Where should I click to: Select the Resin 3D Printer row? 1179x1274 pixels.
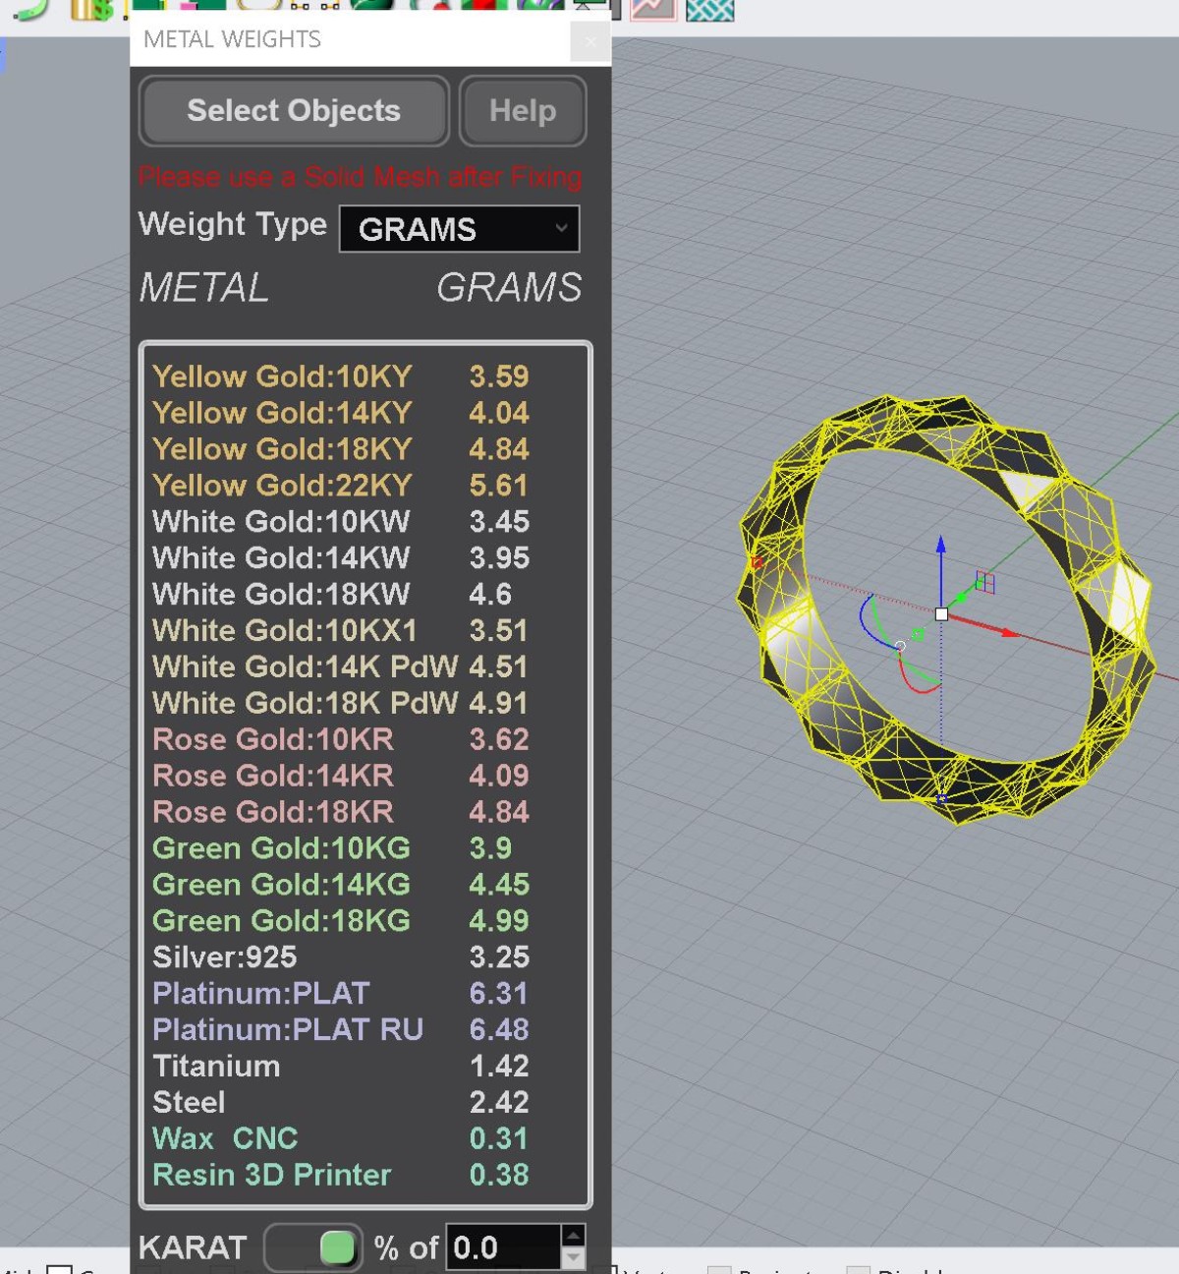pos(341,1175)
